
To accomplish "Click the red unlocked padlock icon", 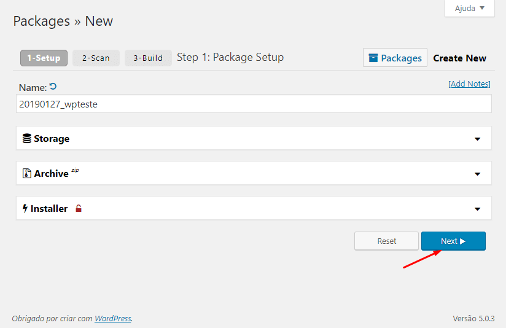I will click(x=79, y=209).
